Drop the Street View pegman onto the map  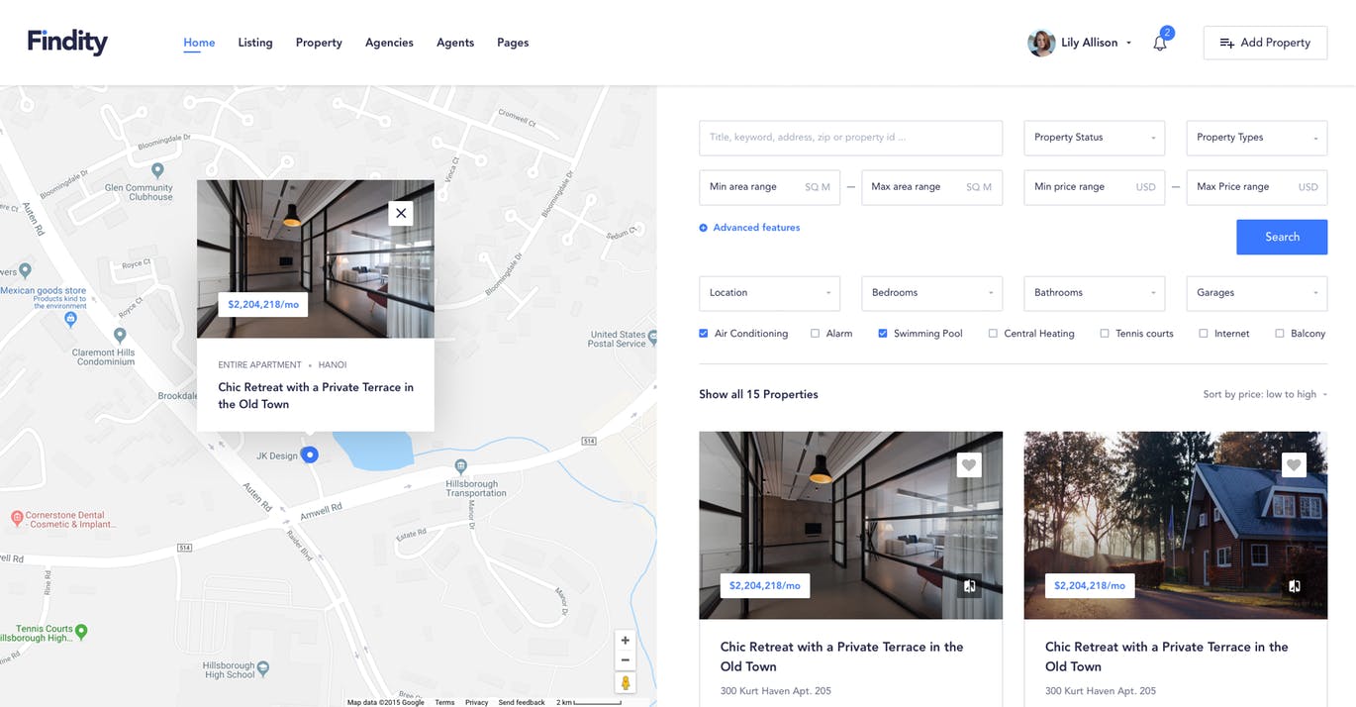coord(625,682)
